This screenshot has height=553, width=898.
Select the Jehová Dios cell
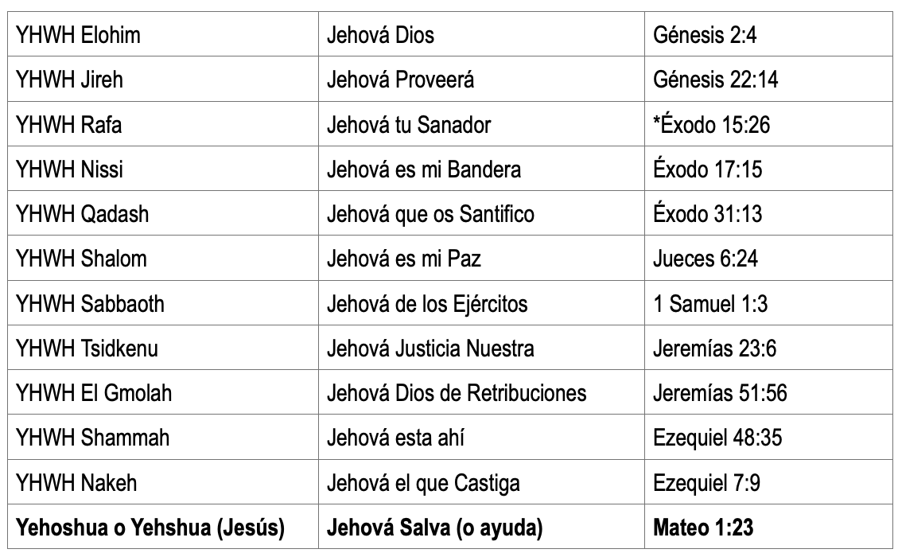pos(482,34)
